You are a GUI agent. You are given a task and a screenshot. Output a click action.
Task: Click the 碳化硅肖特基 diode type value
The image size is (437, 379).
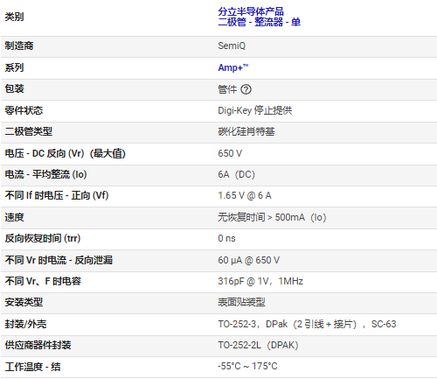point(246,132)
